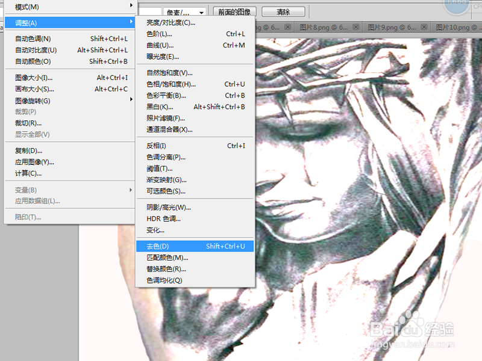Open the 模式(M) submenu
Viewport: 482px width, 361px height.
click(70, 7)
